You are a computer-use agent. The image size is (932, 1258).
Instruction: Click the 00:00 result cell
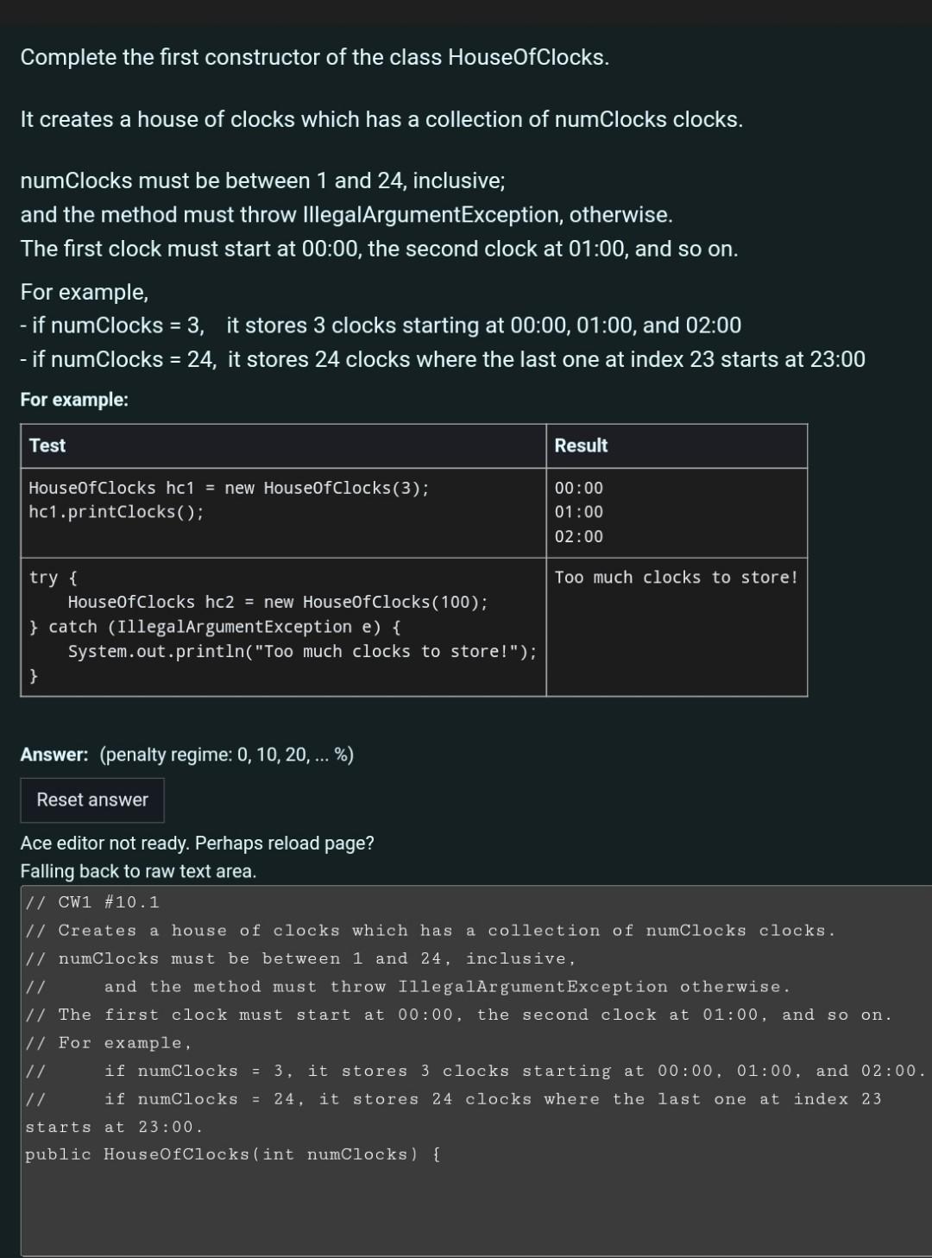click(x=577, y=488)
